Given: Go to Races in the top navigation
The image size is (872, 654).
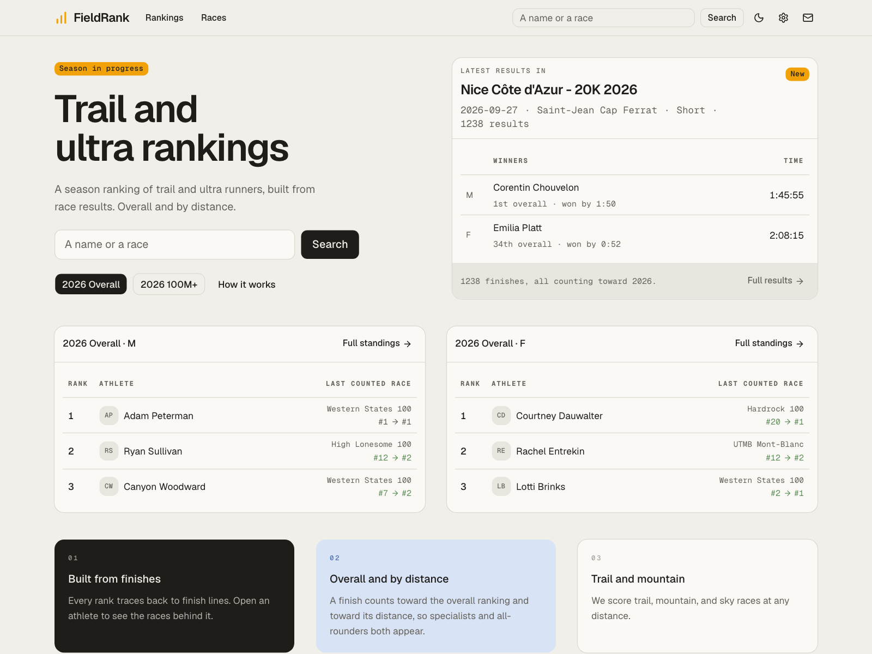Looking at the screenshot, I should click(x=214, y=18).
